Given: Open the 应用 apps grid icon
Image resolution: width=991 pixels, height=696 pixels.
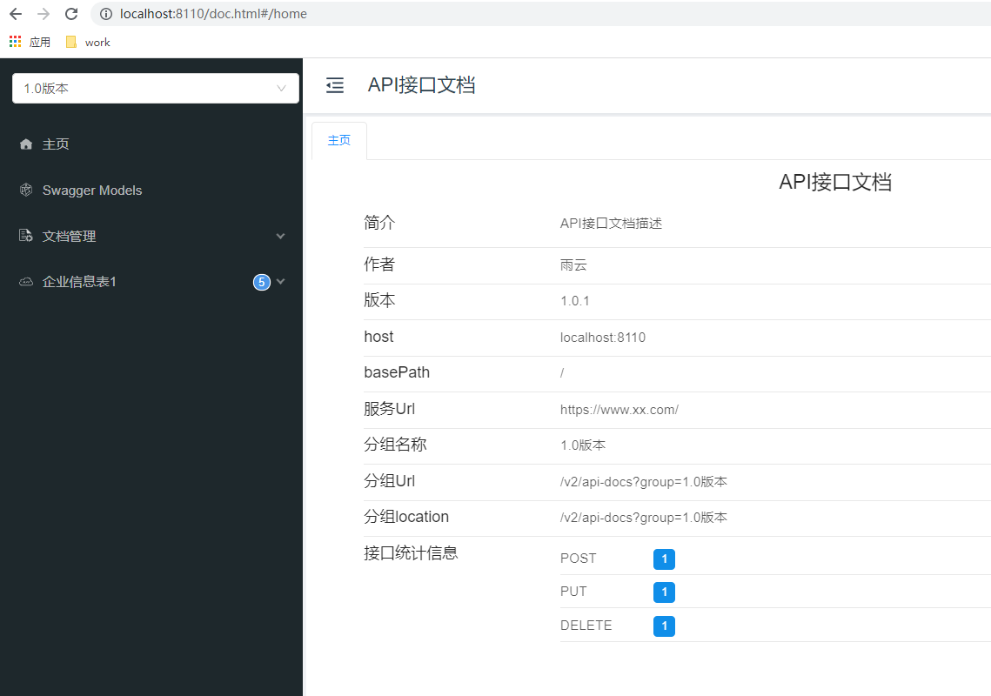Looking at the screenshot, I should tap(15, 42).
